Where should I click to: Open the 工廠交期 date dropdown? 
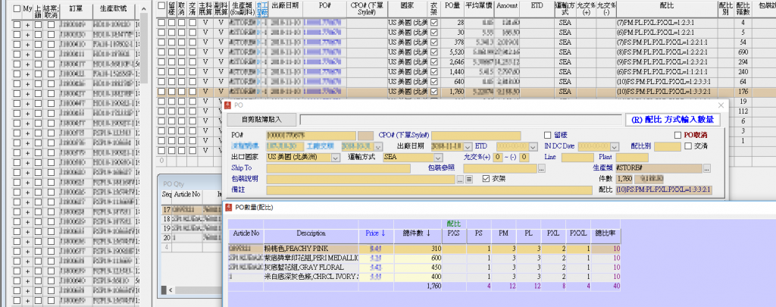379,146
